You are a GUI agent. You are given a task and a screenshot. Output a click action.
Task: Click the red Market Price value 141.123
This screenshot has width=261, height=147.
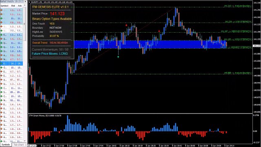point(57,13)
